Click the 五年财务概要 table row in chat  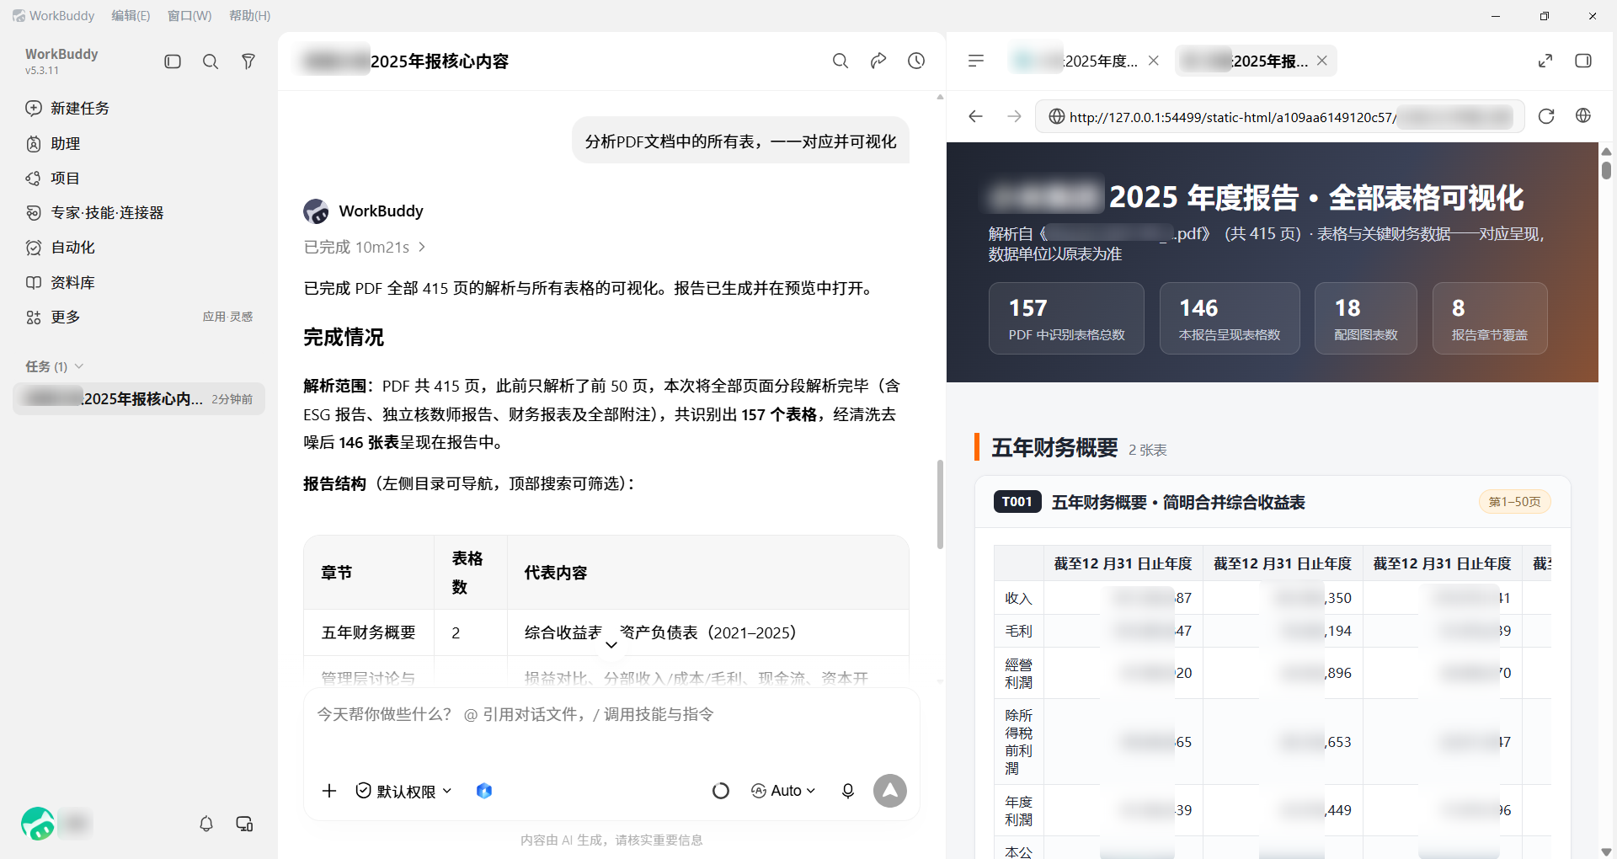606,632
